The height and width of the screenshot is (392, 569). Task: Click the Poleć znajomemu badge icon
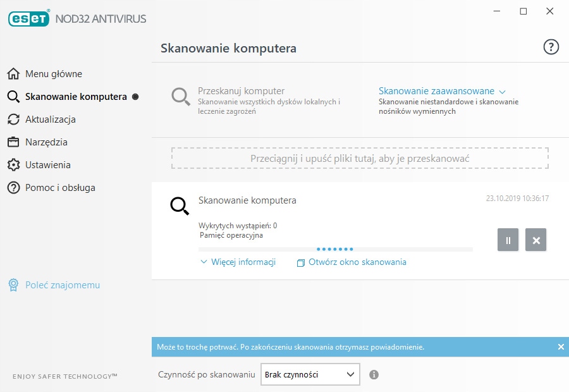[x=13, y=285]
